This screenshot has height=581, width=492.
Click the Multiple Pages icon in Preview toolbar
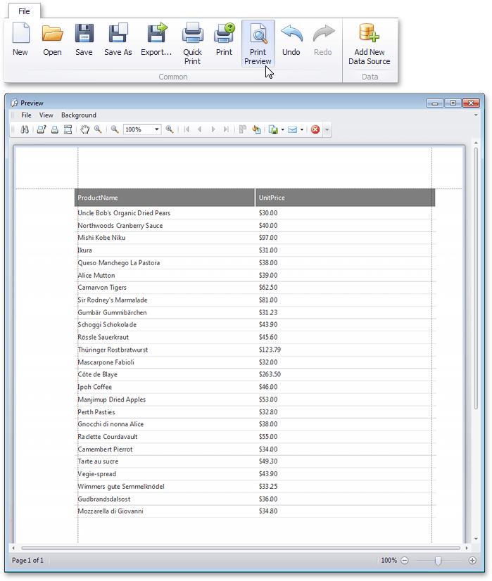coord(243,129)
